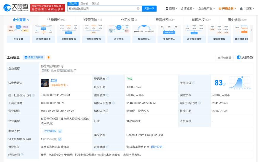The image size is (258, 162).
Task: Click the 天眼一下 search button
Action: tap(149, 9)
